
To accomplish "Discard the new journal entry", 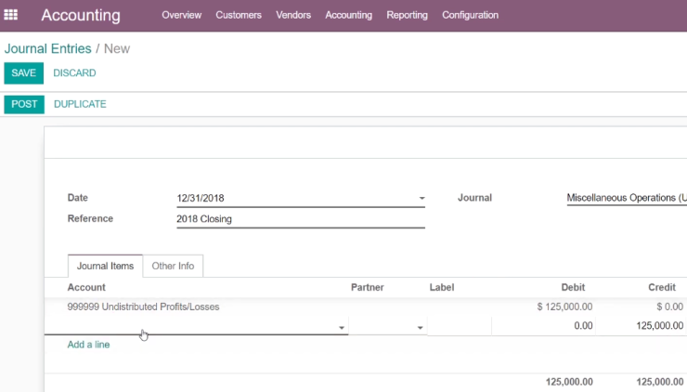I will click(74, 72).
